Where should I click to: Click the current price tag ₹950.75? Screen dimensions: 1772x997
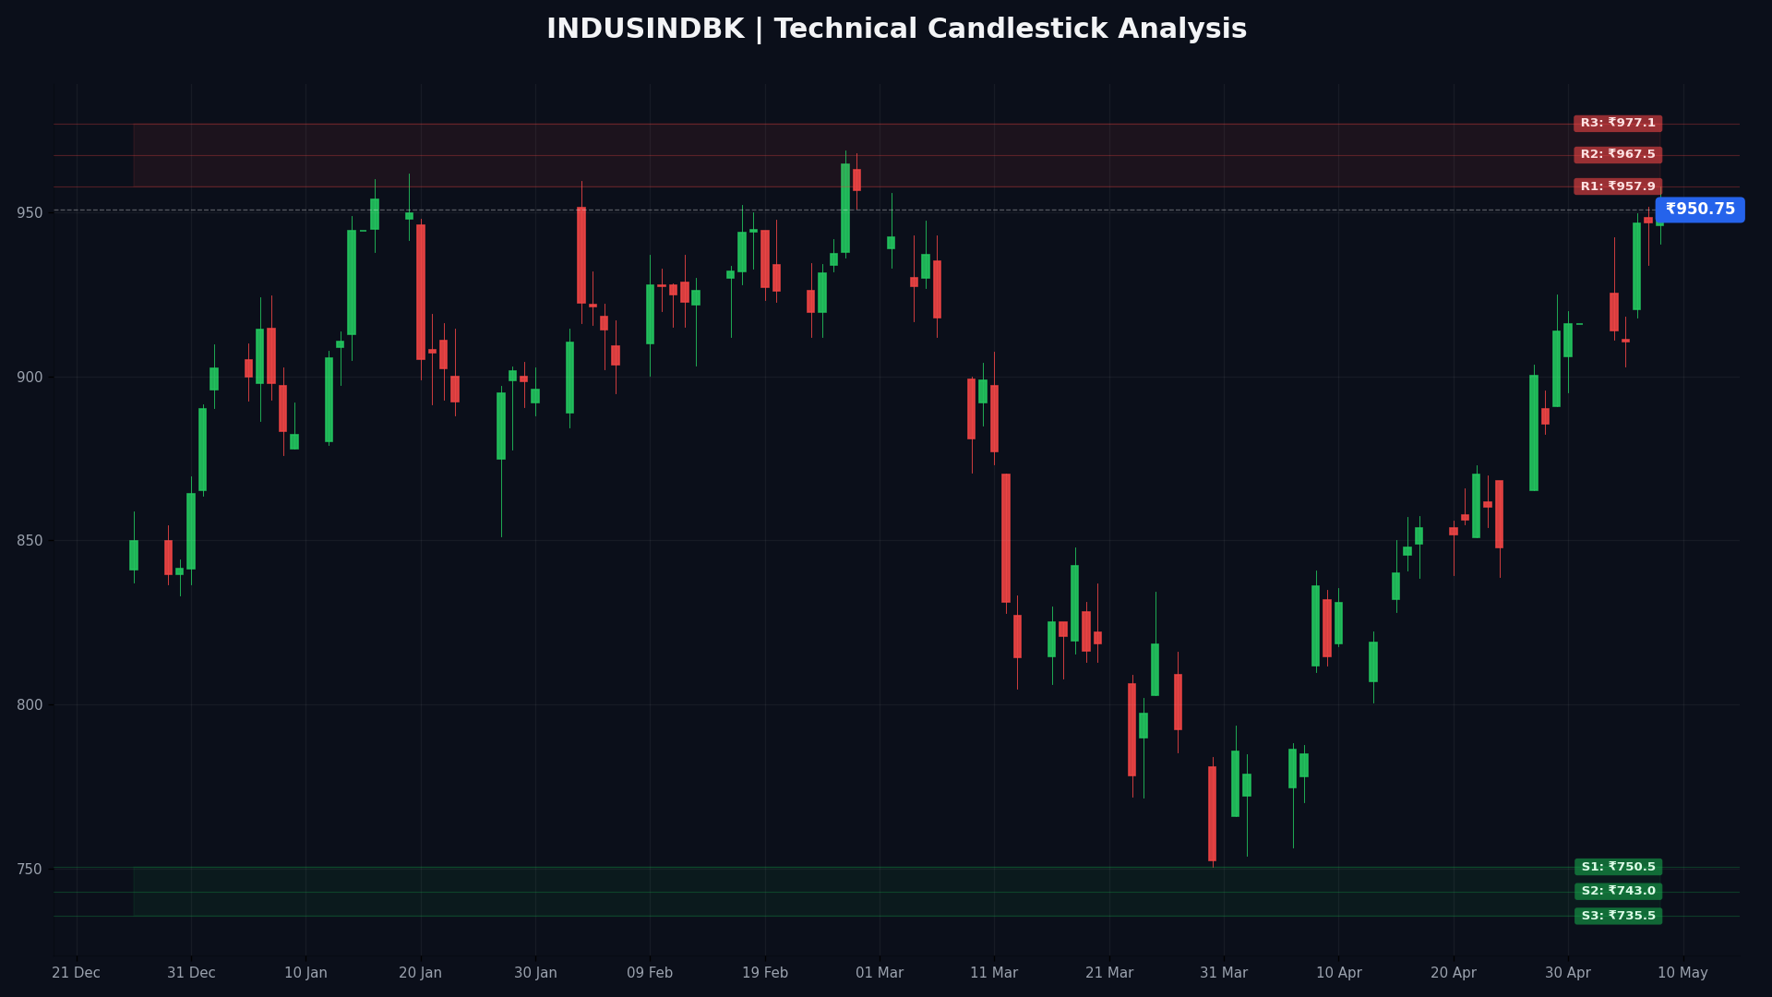[x=1700, y=210]
